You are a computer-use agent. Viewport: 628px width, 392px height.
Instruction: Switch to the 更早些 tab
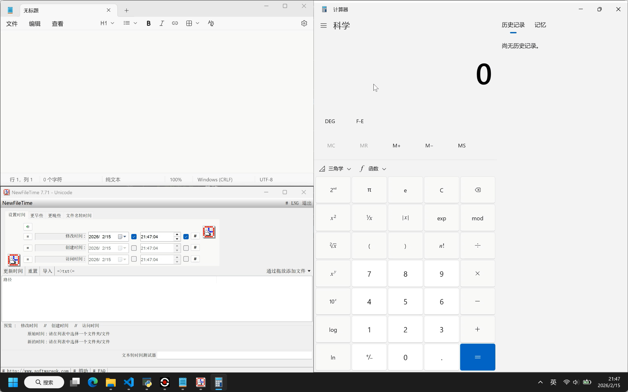point(37,215)
